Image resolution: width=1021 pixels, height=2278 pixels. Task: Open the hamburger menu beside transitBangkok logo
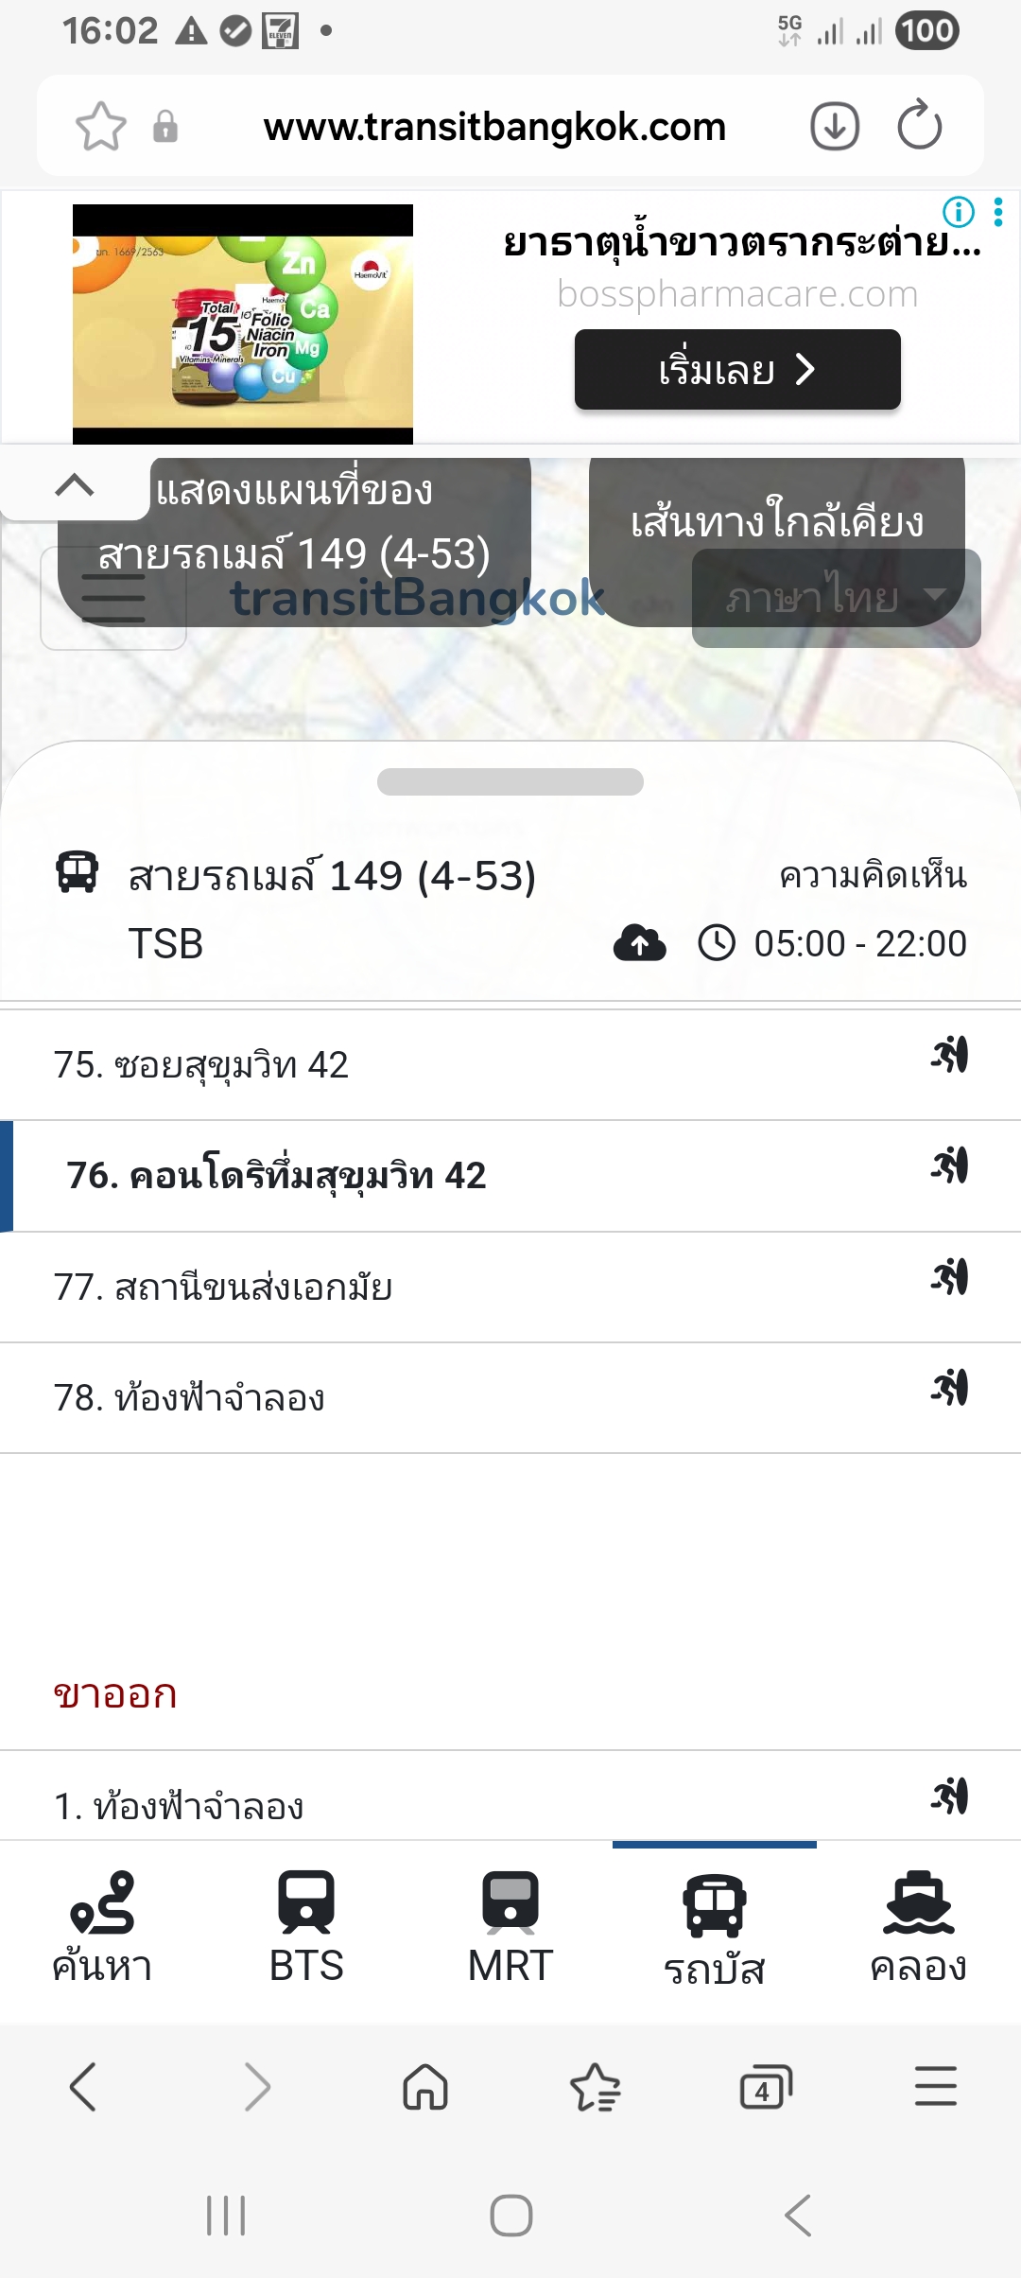tap(113, 598)
